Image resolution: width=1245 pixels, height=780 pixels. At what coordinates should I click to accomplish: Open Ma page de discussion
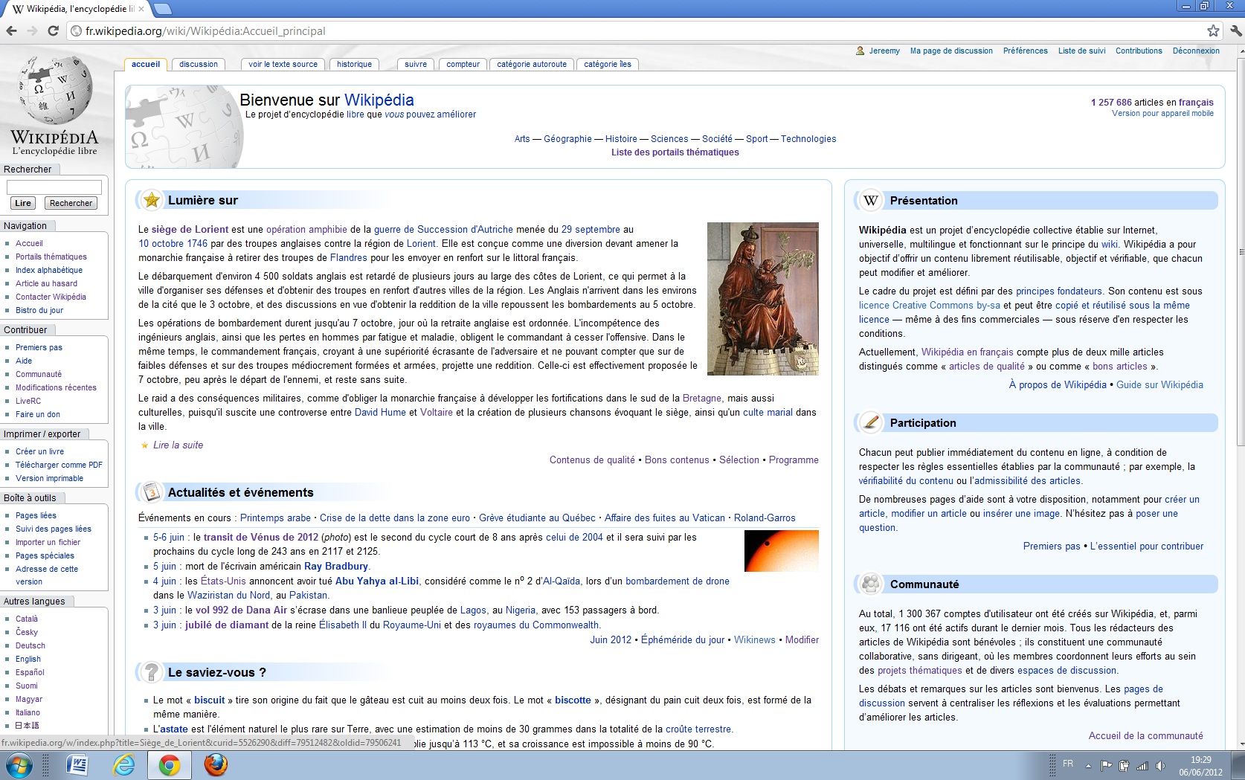[x=951, y=51]
